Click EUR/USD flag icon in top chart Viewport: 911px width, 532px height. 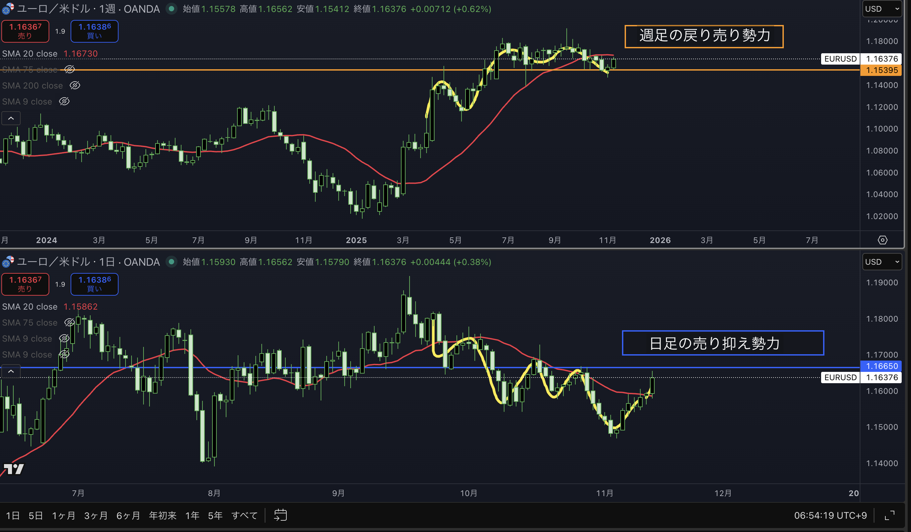(x=8, y=9)
